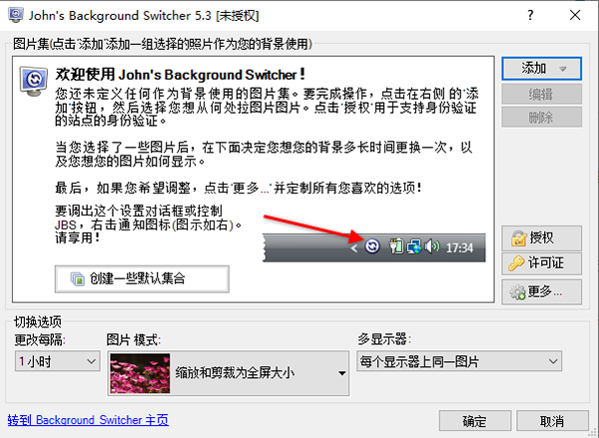
Task: Click the disabled 删除 button
Action: (541, 117)
